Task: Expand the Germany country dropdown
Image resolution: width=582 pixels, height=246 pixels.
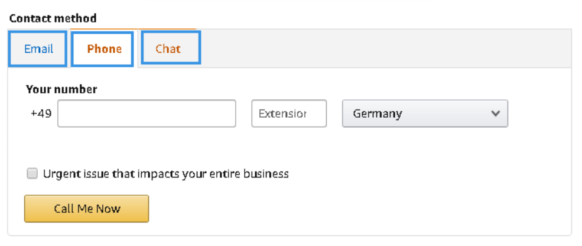Action: tap(424, 114)
